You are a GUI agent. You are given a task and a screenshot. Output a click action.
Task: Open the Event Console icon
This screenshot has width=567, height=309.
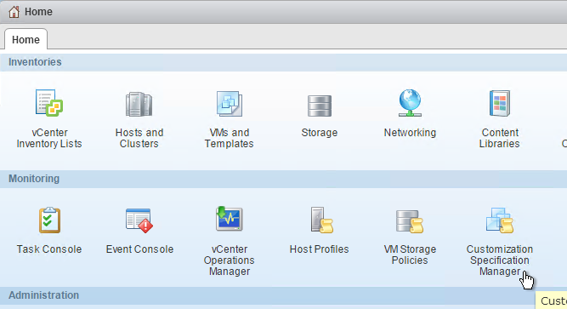(x=139, y=220)
